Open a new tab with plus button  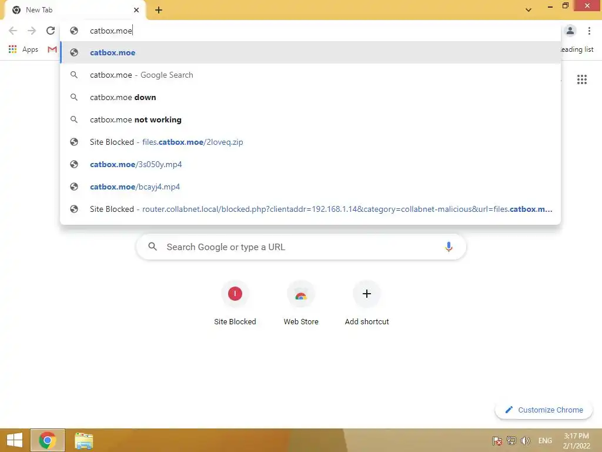tap(159, 10)
